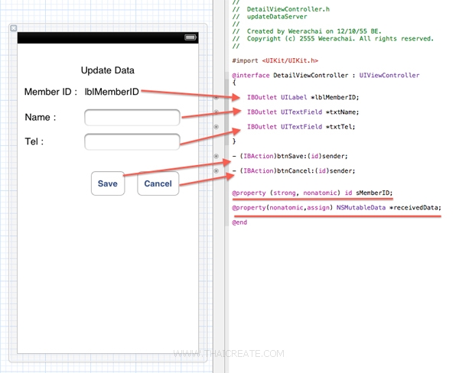Click the btnSave action connection circle
This screenshot has width=459, height=373.
click(x=216, y=156)
